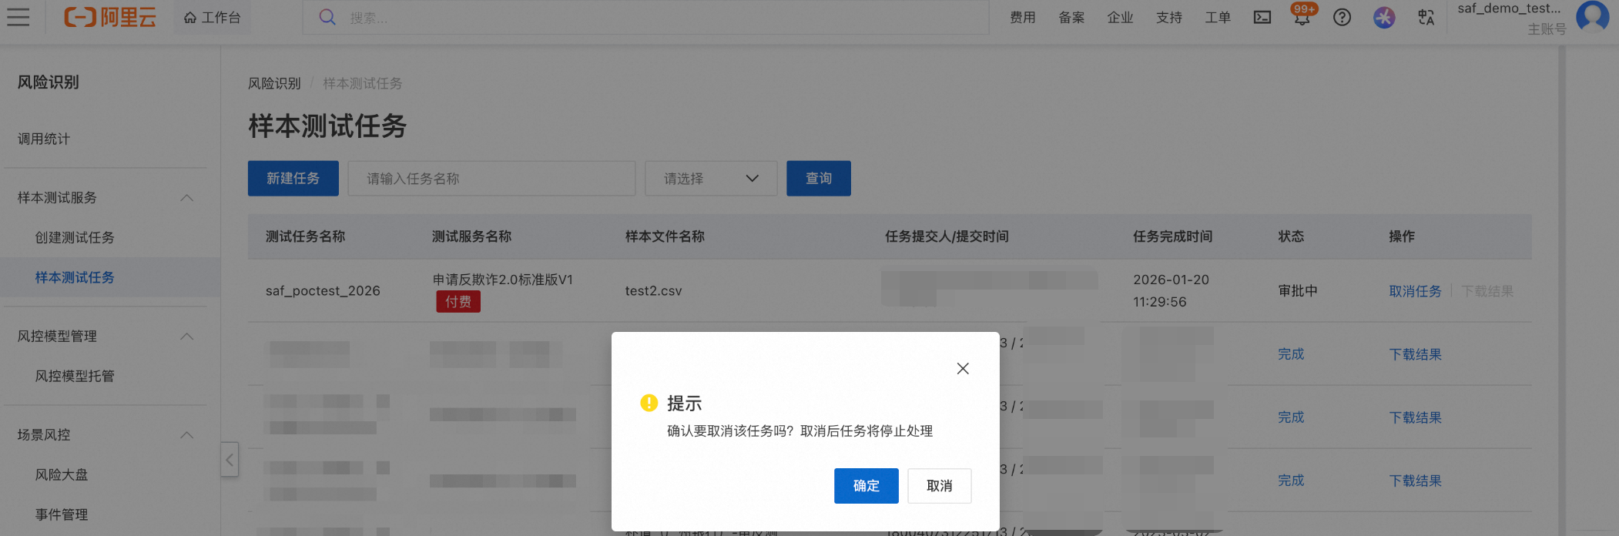Open 调用统计 in the sidebar

pos(44,139)
